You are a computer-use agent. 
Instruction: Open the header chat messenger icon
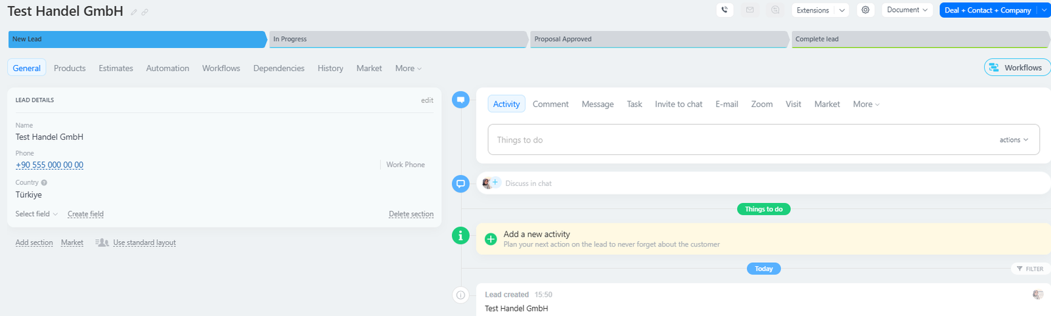[775, 10]
